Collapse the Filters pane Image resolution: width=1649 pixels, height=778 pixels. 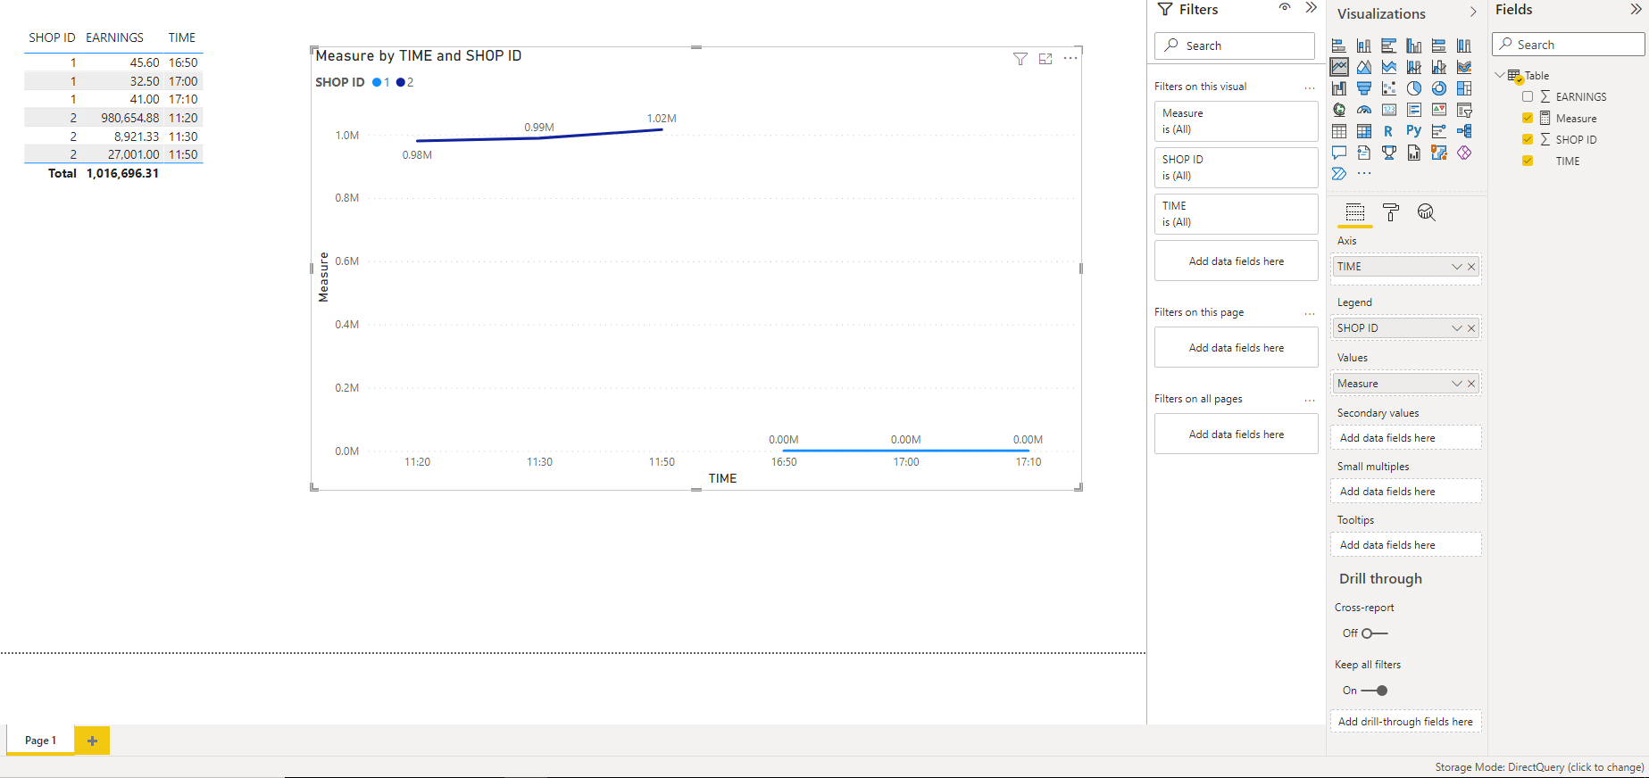click(x=1311, y=8)
